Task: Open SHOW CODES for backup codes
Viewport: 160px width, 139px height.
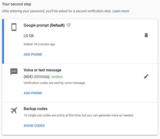Action: (34, 126)
